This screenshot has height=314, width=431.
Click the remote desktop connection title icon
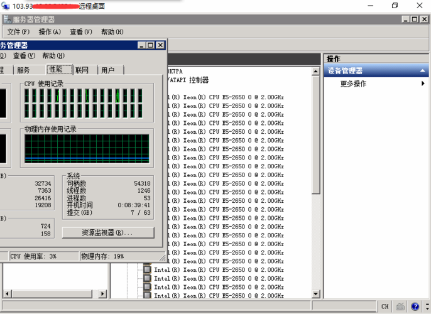pyautogui.click(x=6, y=6)
